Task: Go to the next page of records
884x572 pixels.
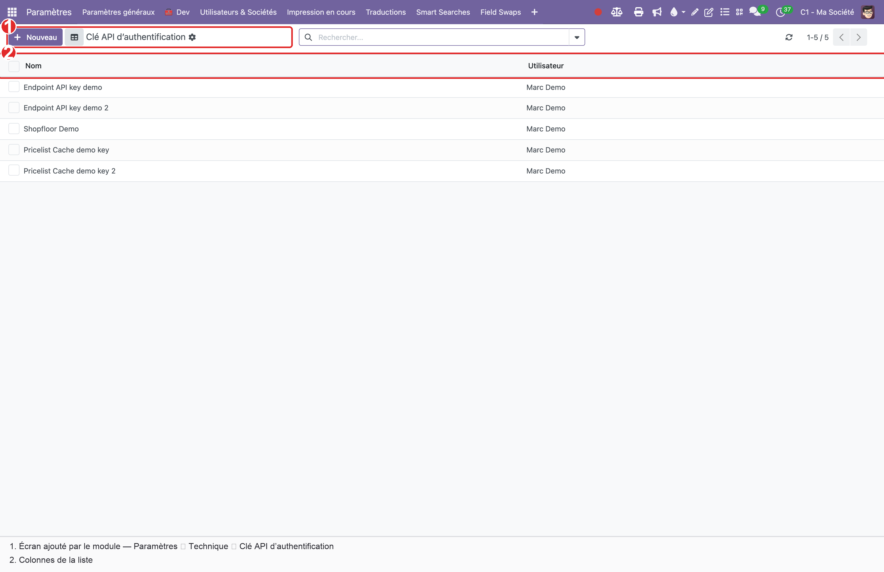Action: coord(858,37)
